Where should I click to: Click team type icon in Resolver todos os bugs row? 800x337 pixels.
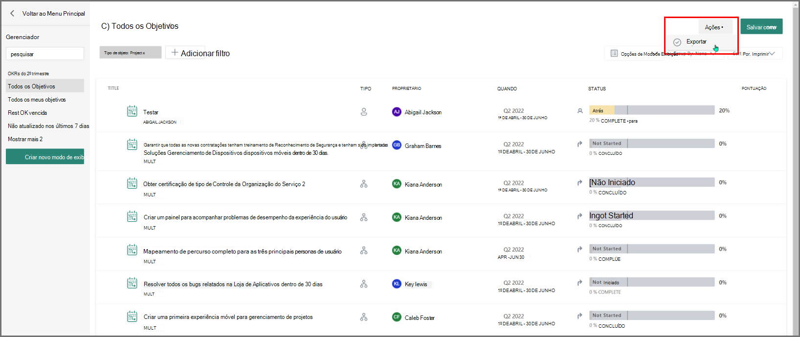[364, 284]
